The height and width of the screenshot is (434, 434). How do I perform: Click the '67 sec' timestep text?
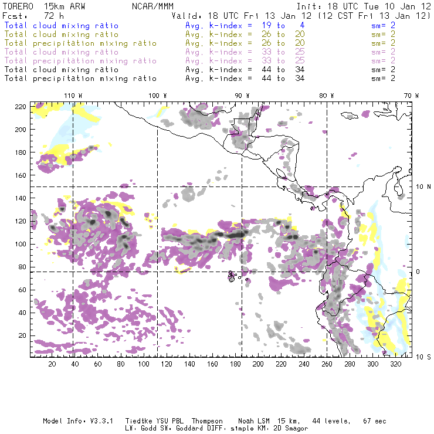pyautogui.click(x=375, y=421)
